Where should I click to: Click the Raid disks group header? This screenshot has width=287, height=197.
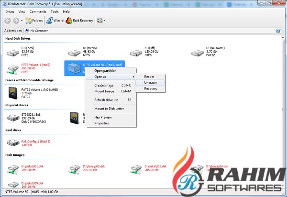point(13,130)
